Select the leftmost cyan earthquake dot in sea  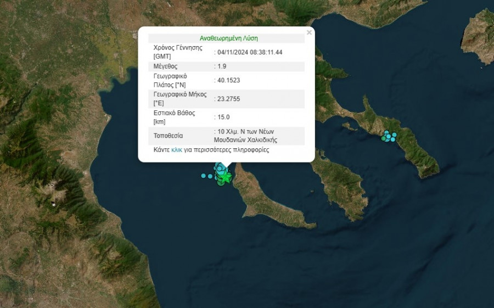click(204, 176)
